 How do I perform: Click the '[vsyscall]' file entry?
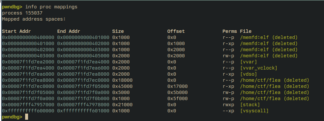click(x=254, y=111)
